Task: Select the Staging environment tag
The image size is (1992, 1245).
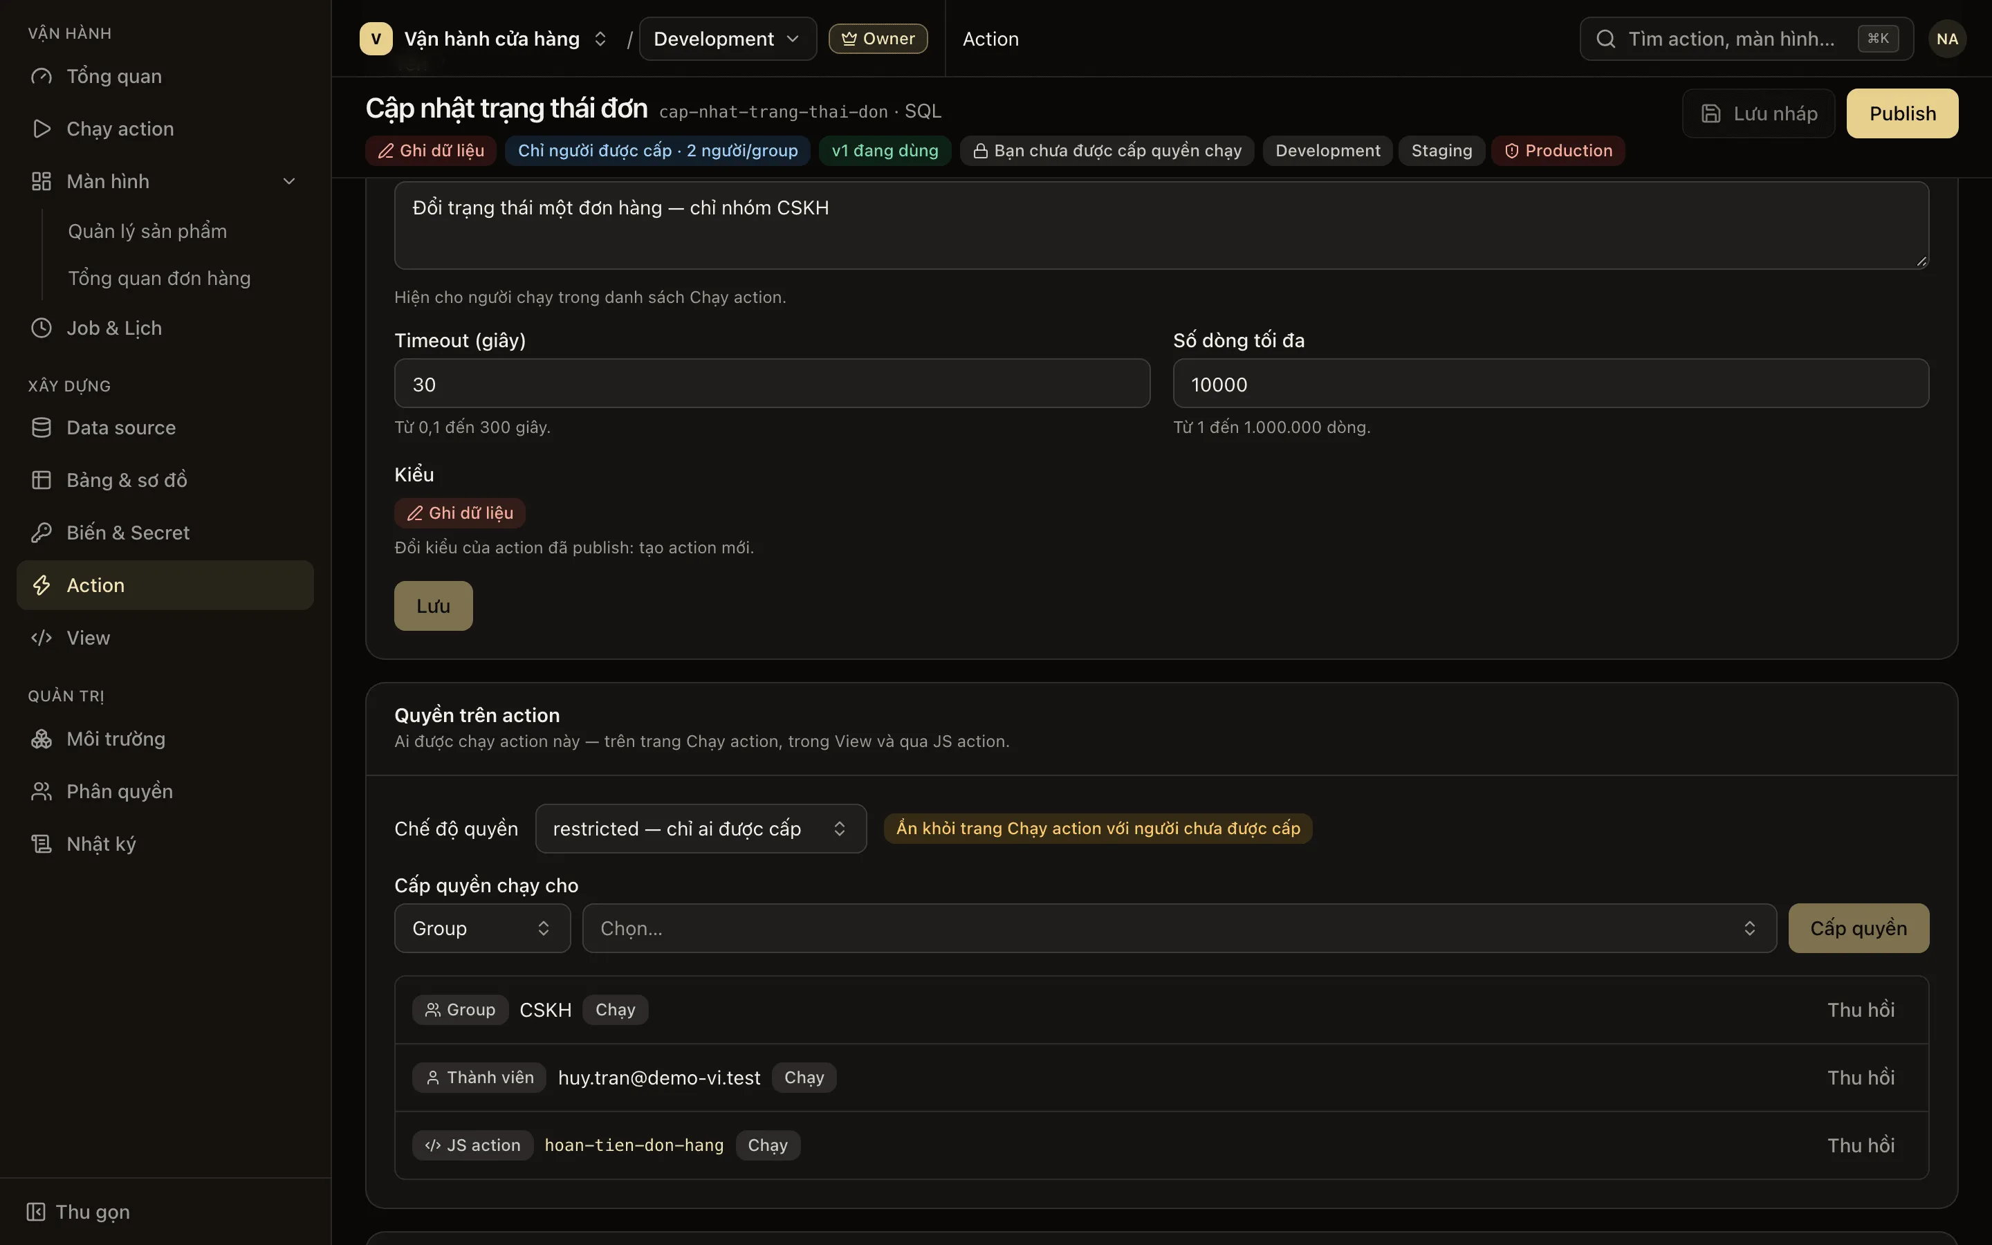Action: pos(1441,151)
